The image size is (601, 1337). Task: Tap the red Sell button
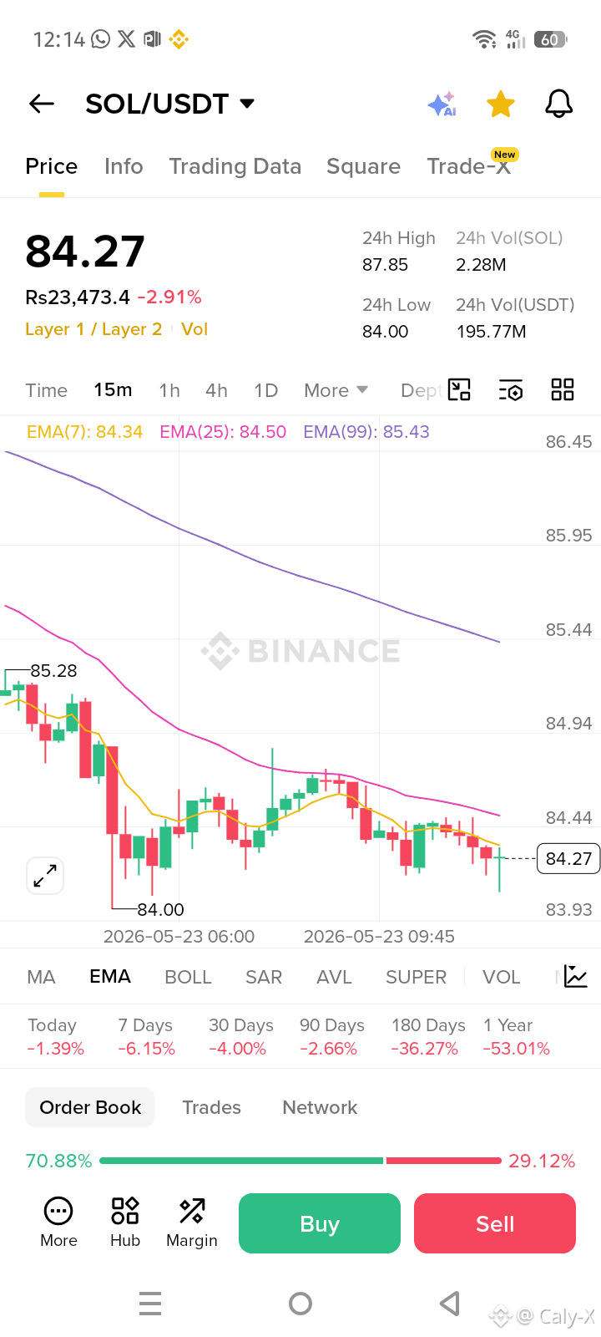(x=495, y=1223)
